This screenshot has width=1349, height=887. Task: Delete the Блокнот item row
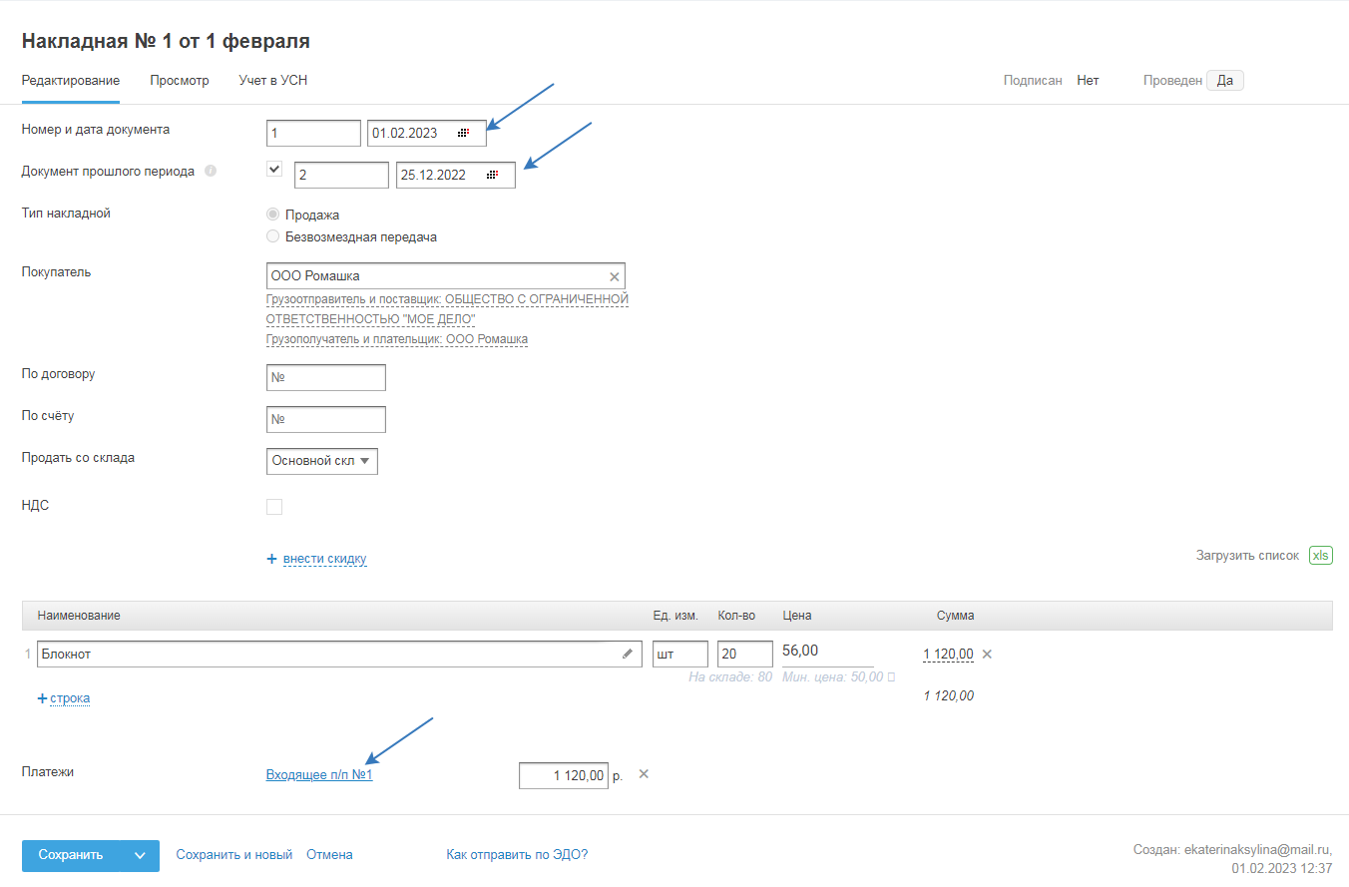tap(987, 654)
